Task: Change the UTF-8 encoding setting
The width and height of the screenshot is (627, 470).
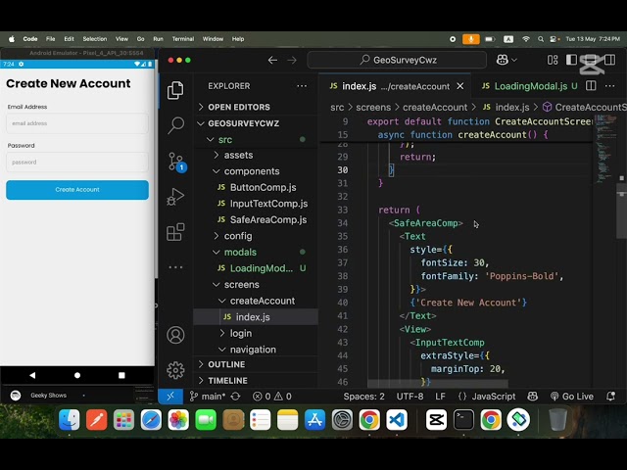Action: pos(410,396)
